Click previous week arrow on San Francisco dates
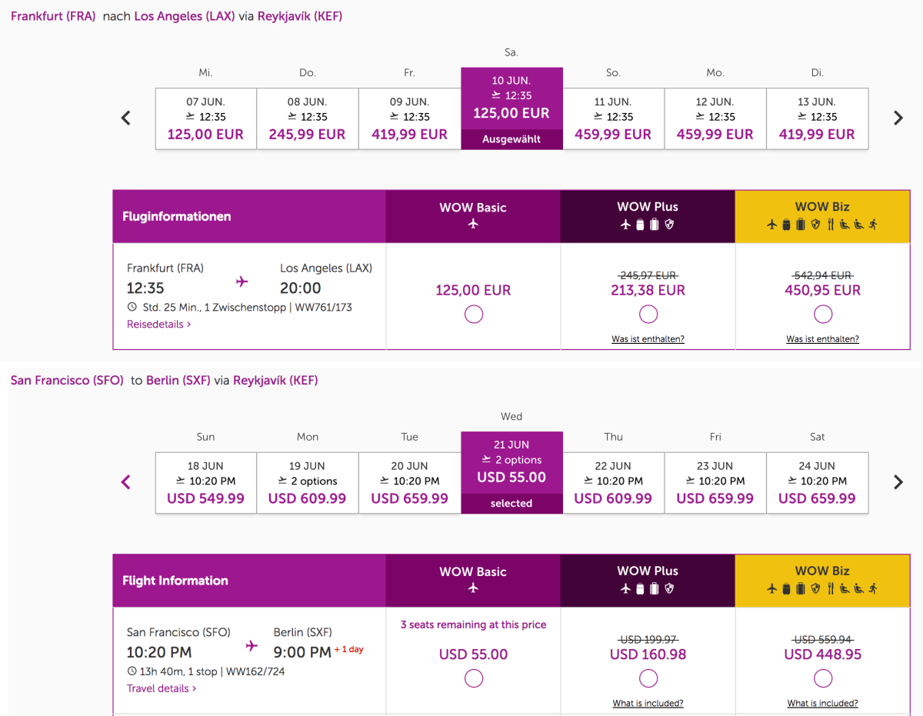 pos(126,482)
